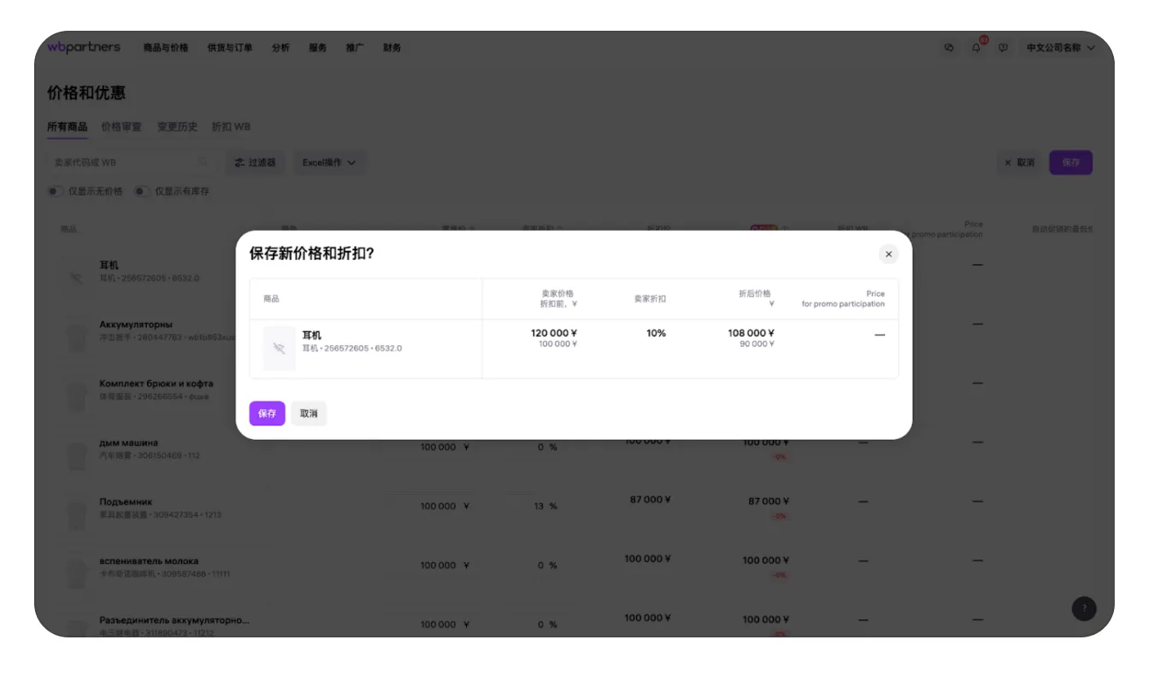This screenshot has width=1149, height=675.
Task: Open the 商品与价格 menu
Action: 166,48
